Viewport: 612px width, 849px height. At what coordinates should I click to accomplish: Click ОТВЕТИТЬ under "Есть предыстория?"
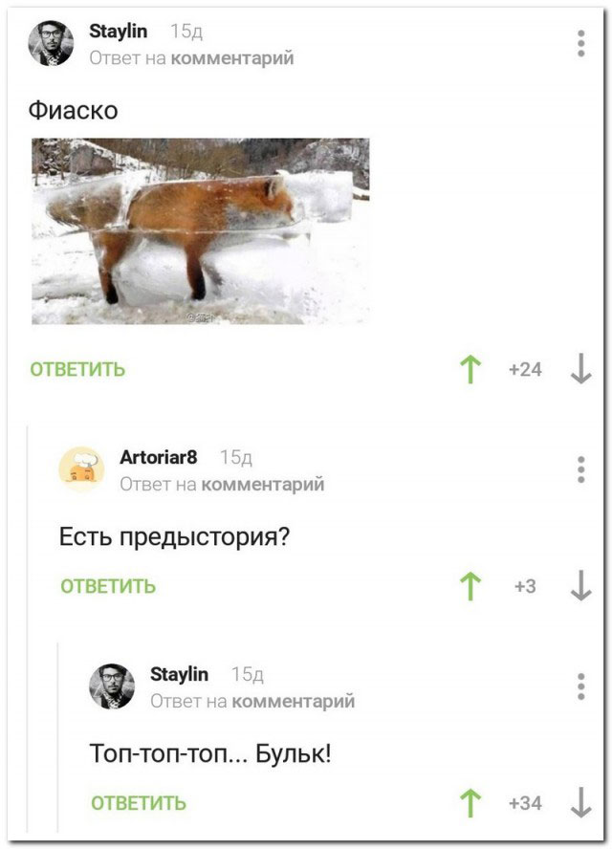108,586
